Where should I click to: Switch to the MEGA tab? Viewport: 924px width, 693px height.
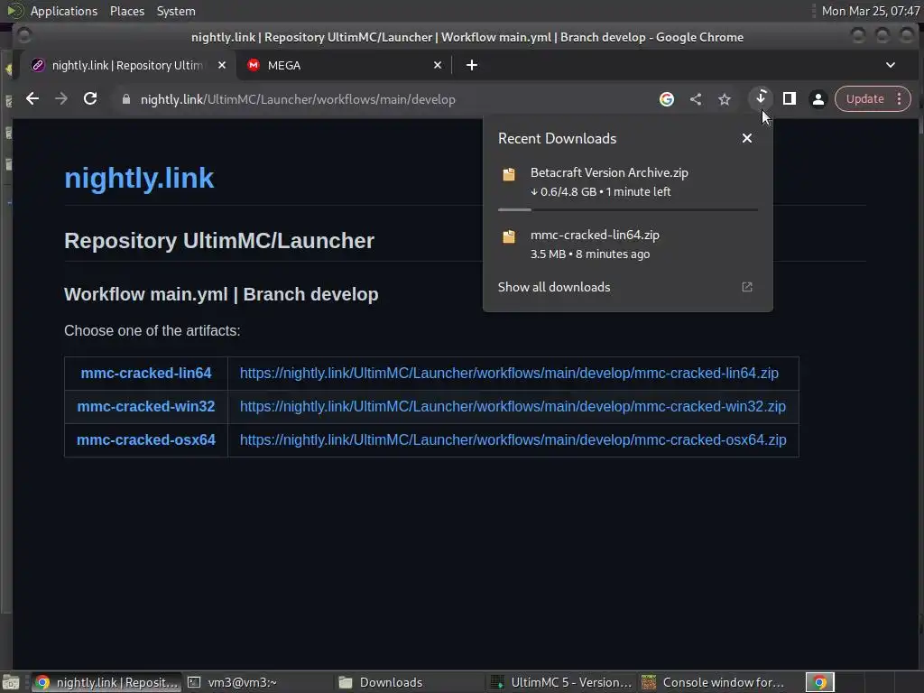345,65
